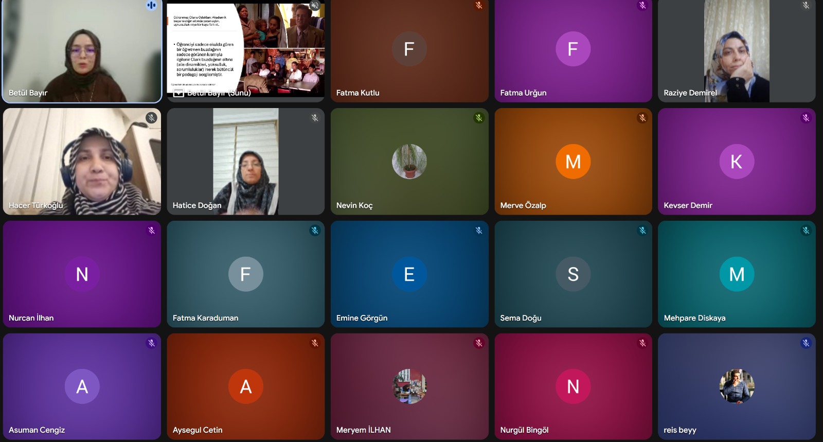Click the presentation screen icon beside Betül Bayır (Sunu)

click(178, 93)
